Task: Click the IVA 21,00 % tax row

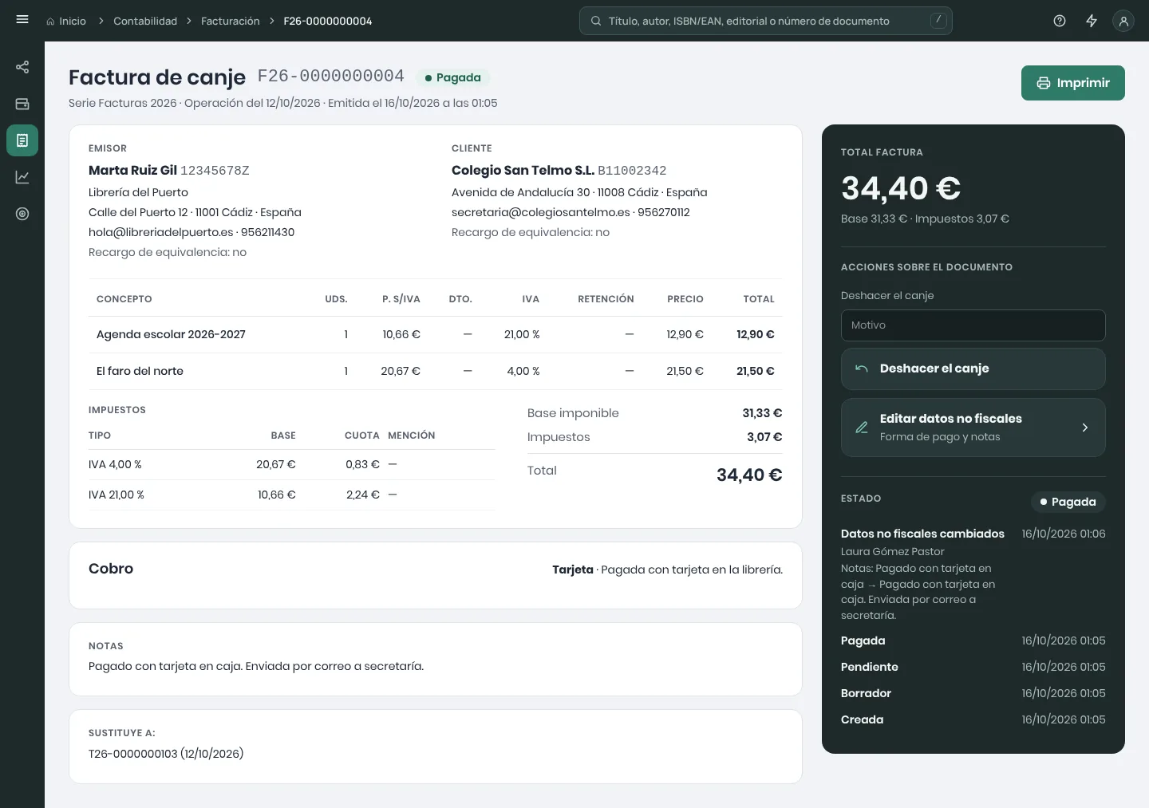Action: coord(292,495)
